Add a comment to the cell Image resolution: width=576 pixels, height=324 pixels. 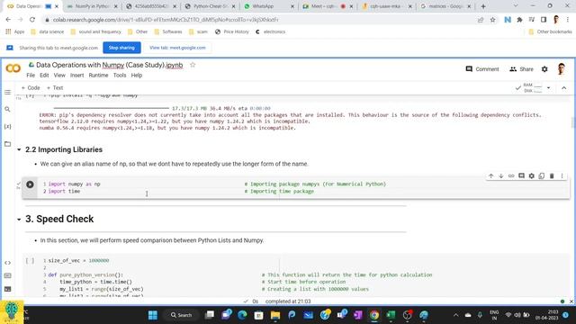click(x=521, y=176)
